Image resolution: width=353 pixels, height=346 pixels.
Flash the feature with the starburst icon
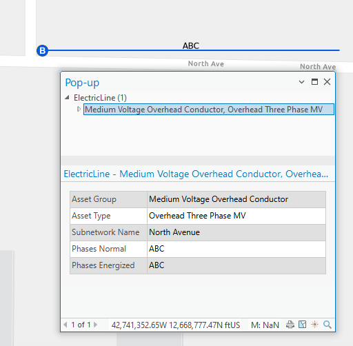[314, 325]
